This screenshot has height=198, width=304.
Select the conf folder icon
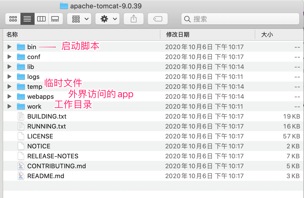pyautogui.click(x=21, y=57)
